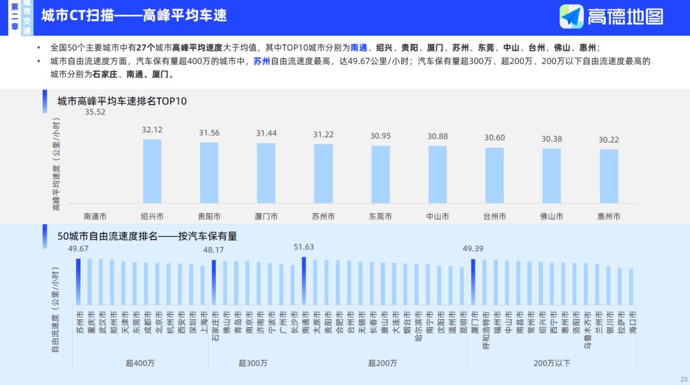
Task: Click the value label 48.17
Action: pos(213,250)
